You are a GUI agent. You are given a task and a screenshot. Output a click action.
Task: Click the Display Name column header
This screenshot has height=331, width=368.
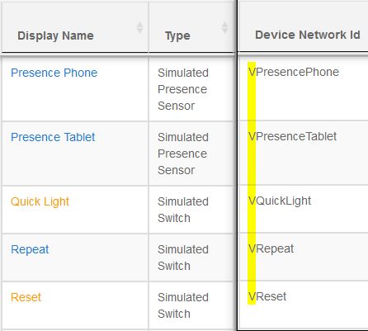[x=55, y=35]
